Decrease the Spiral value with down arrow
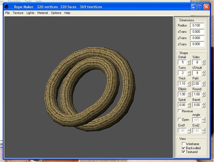 [x=189, y=106]
